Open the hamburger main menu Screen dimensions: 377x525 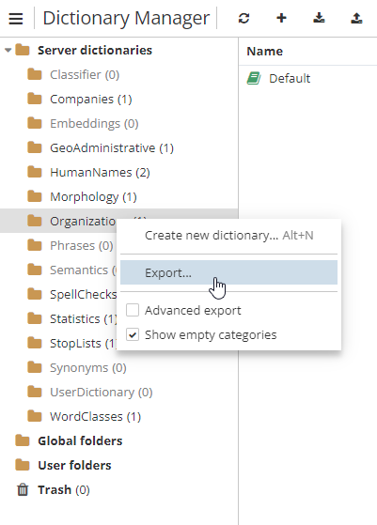click(16, 19)
